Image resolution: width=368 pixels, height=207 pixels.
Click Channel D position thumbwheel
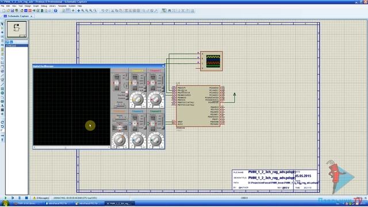(152, 123)
